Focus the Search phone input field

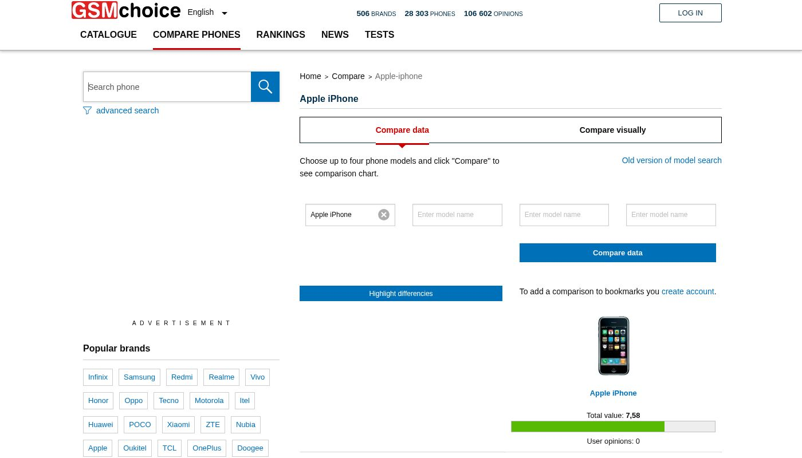(167, 87)
